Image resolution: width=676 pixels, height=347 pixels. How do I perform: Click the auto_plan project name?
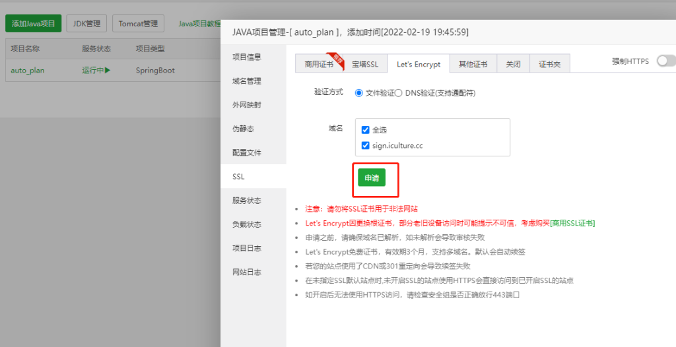pos(28,71)
